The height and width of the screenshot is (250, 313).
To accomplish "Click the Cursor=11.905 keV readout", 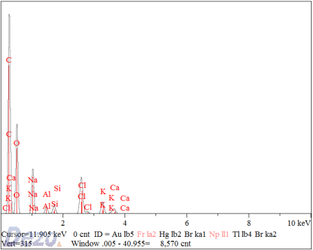I will pyautogui.click(x=34, y=234).
